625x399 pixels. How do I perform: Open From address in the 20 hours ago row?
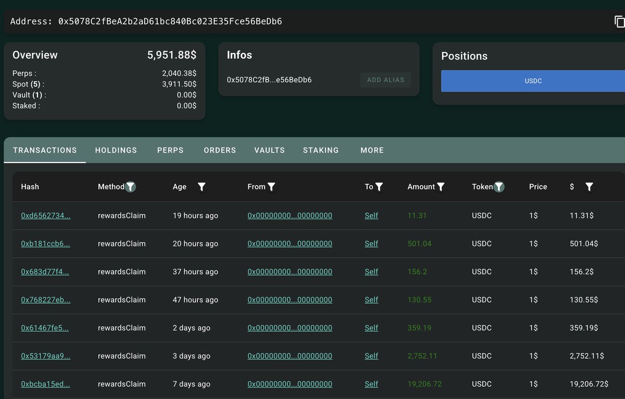coord(290,244)
